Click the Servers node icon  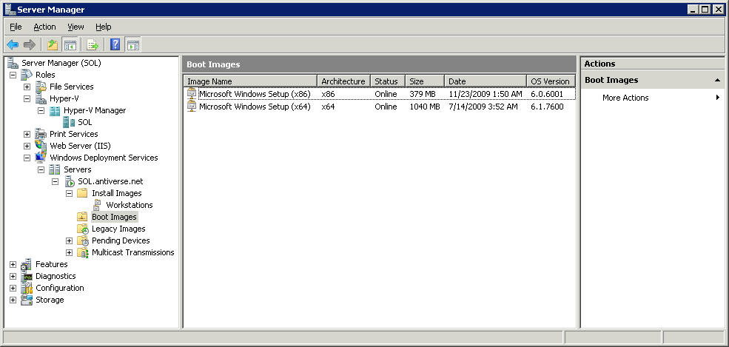coord(55,169)
